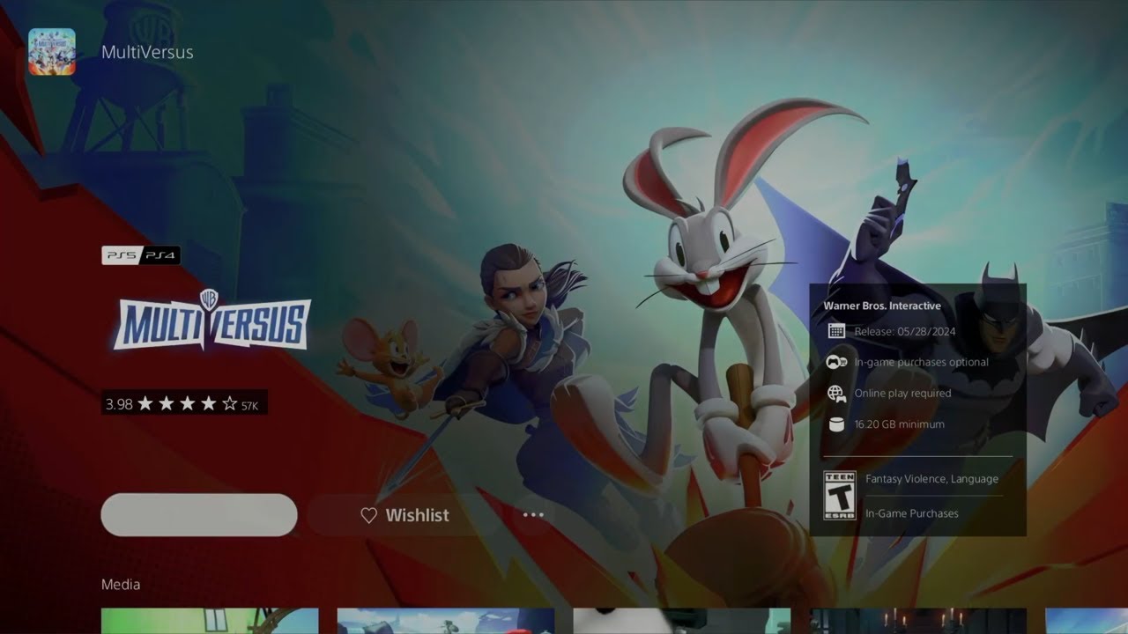Open the fourth dark candlelit media thumbnail
Image resolution: width=1128 pixels, height=634 pixels.
918,621
